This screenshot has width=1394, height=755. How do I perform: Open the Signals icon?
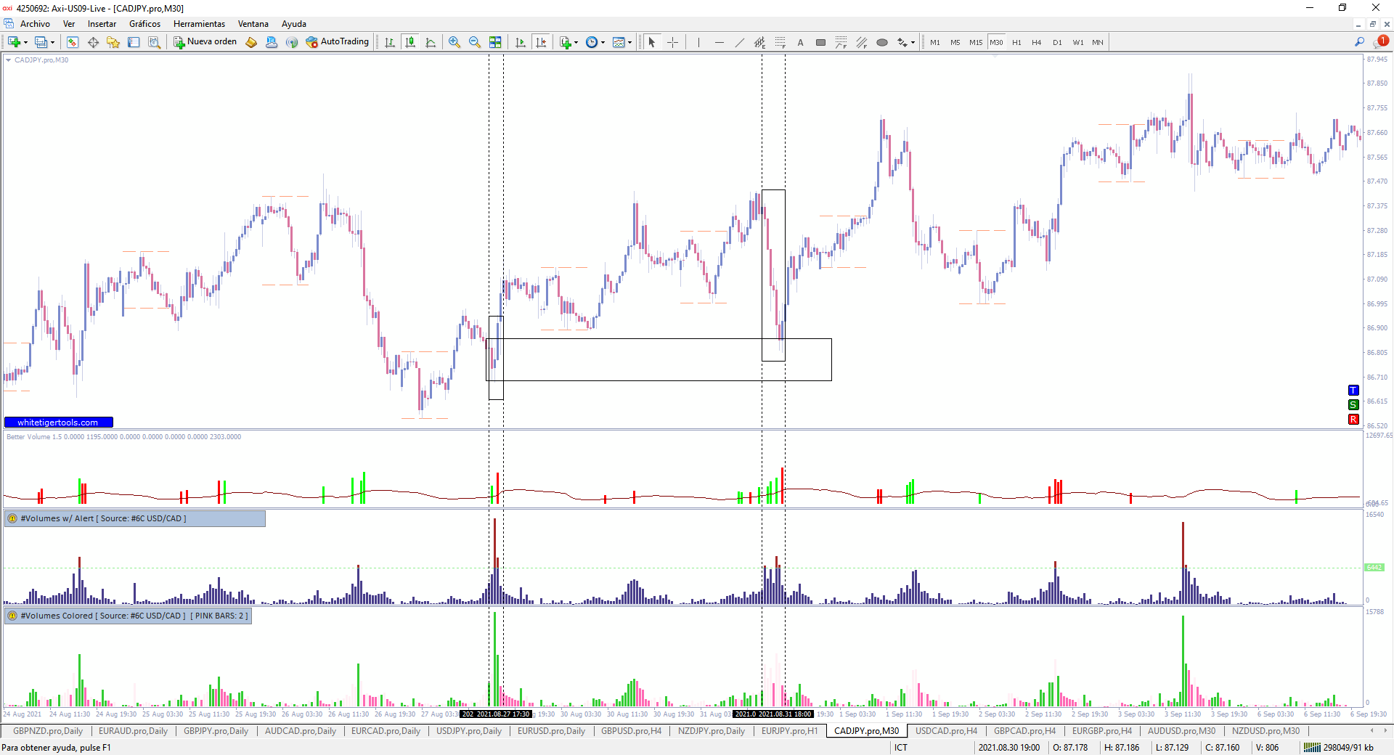pyautogui.click(x=292, y=42)
